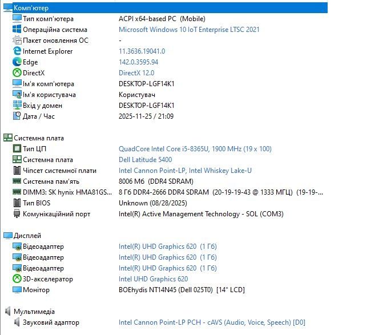Open the Intel Cannon Point-LP chipset link
Viewport: 371px width, 335px height.
(x=185, y=171)
